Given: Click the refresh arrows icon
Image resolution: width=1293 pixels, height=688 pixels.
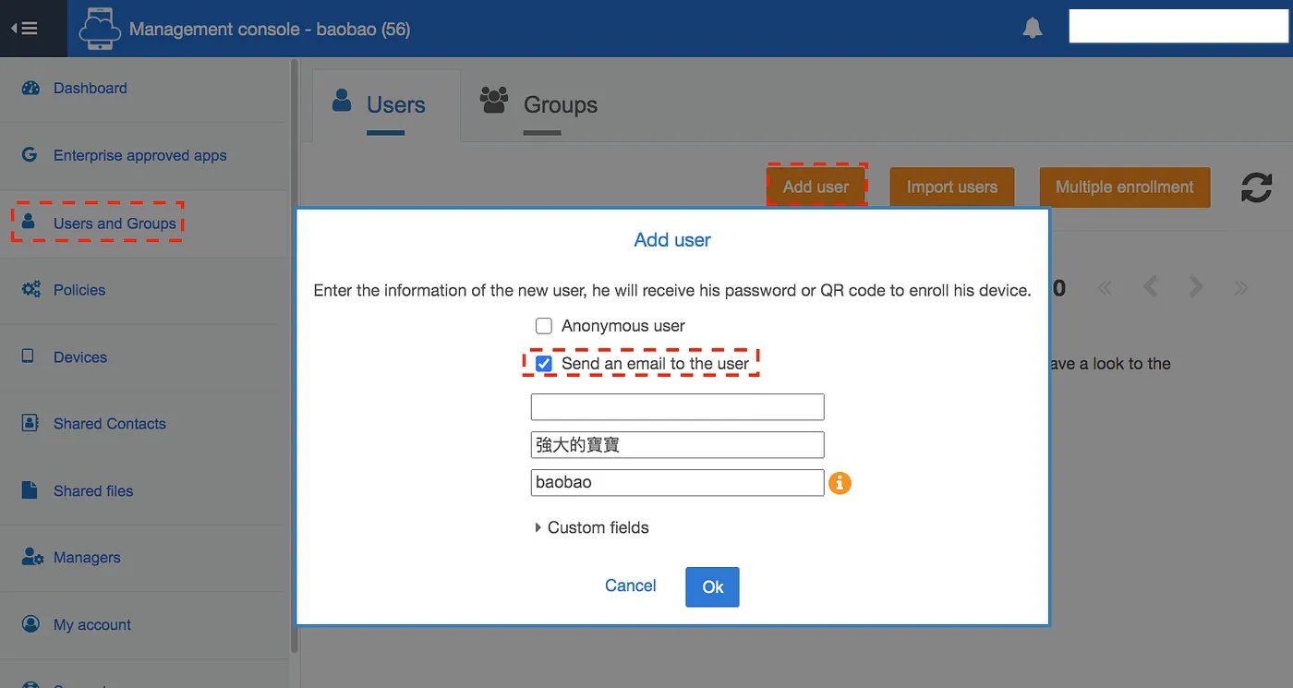Looking at the screenshot, I should [1256, 187].
